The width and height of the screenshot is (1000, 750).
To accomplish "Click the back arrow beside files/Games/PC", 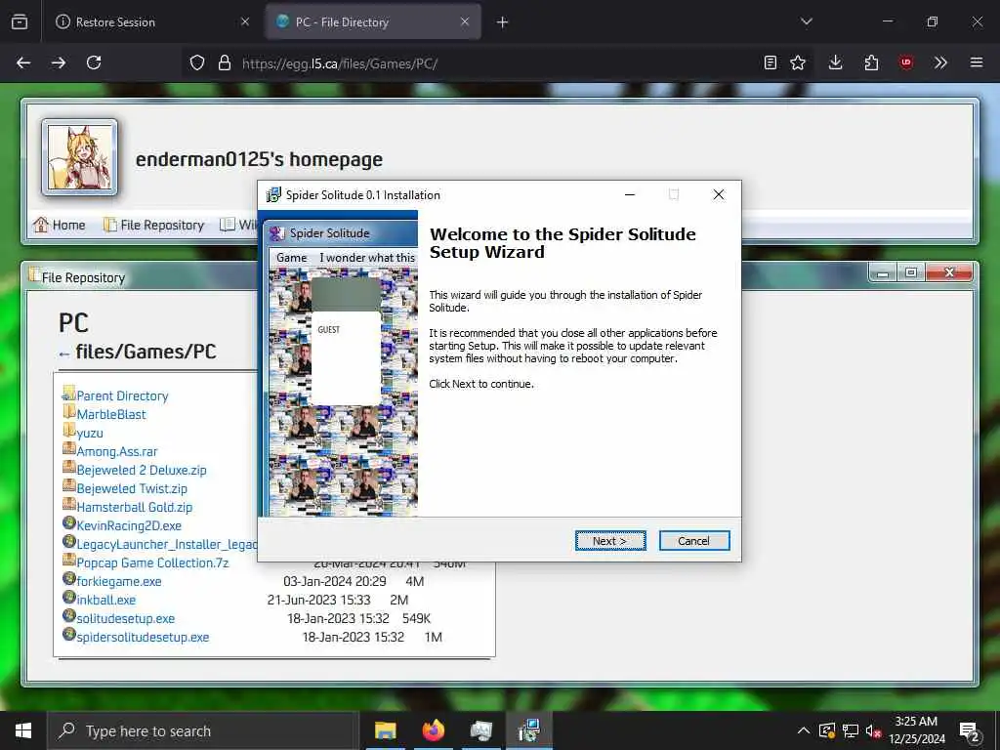I will (63, 354).
